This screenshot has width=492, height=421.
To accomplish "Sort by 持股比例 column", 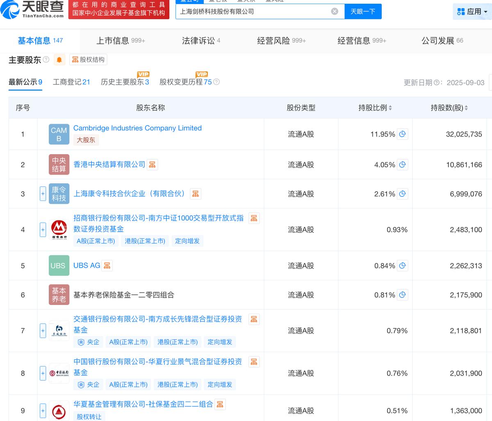I will point(375,108).
